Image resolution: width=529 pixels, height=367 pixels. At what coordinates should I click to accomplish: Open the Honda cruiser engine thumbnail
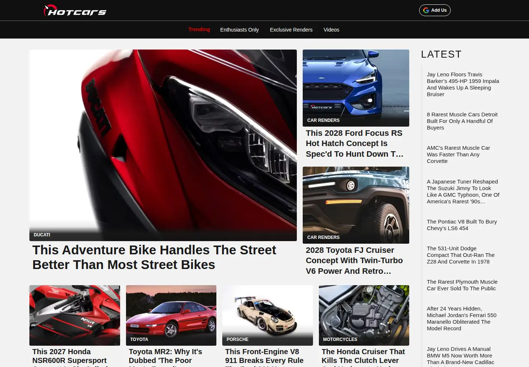click(x=364, y=315)
